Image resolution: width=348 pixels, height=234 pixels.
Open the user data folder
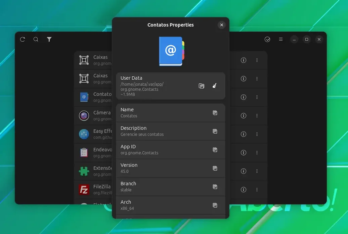click(x=201, y=86)
